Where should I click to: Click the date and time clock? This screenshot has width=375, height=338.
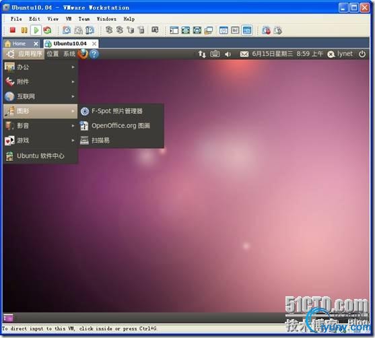tap(287, 54)
